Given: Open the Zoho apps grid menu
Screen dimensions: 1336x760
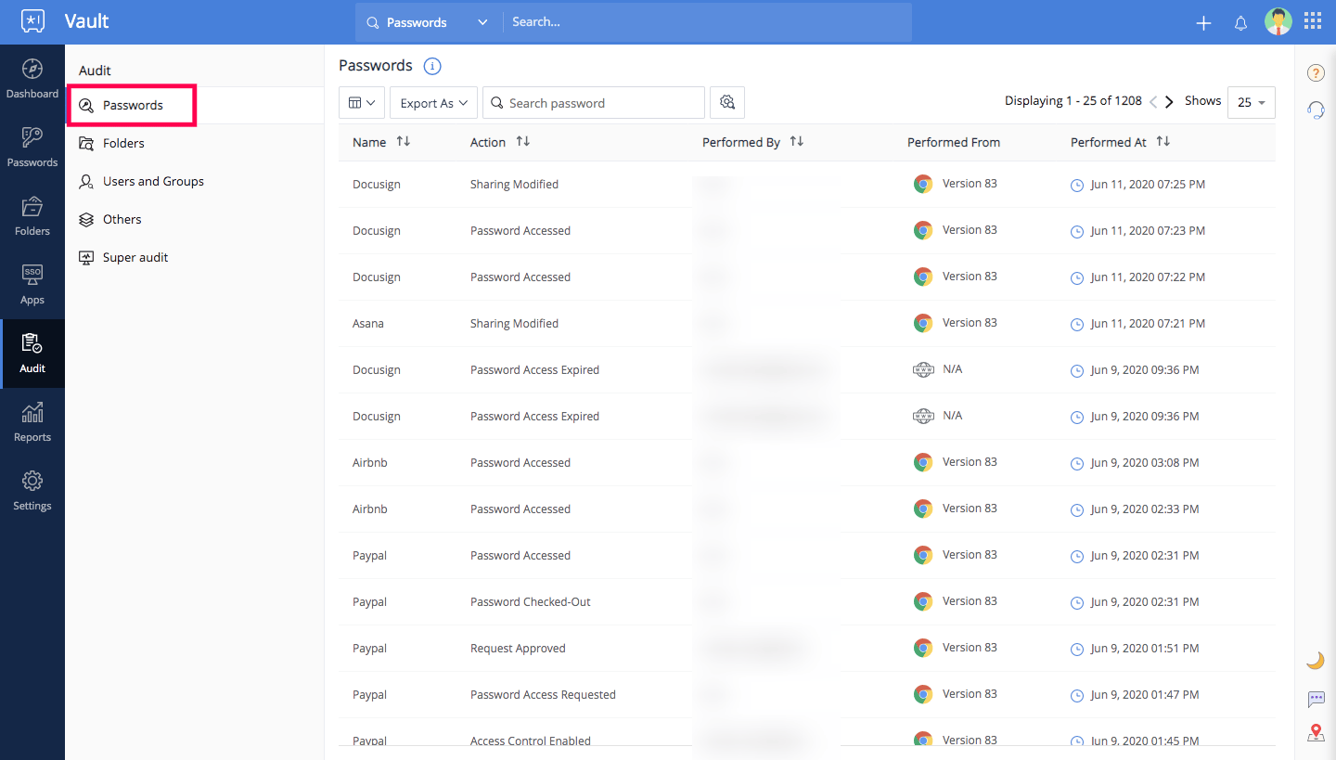Looking at the screenshot, I should tap(1313, 20).
